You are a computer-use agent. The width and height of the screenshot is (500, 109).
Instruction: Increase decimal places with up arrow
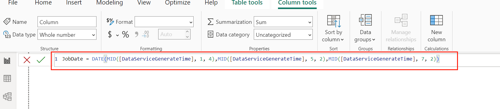[188, 32]
